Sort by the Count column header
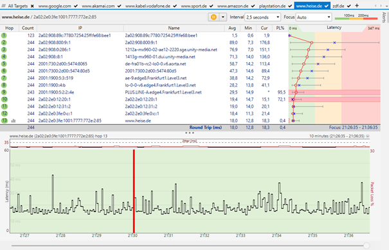The height and width of the screenshot is (250, 389). point(28,28)
